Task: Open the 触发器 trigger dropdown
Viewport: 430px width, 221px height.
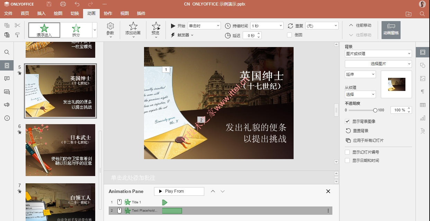Action: click(182, 35)
